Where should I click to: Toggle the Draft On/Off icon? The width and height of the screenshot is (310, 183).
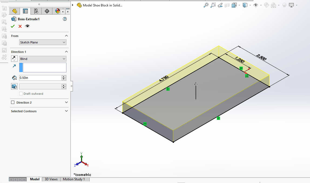pyautogui.click(x=14, y=86)
